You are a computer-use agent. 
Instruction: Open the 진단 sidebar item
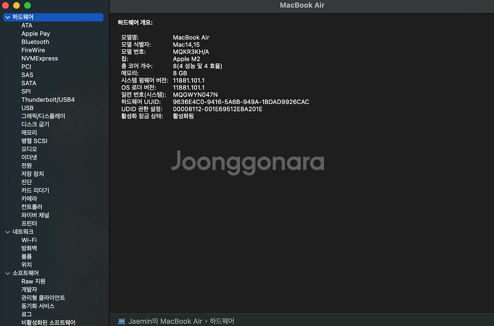point(27,182)
